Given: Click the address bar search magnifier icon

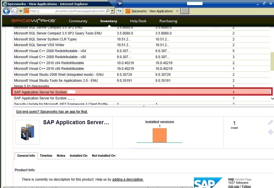Looking at the screenshot, I should coord(108,11).
